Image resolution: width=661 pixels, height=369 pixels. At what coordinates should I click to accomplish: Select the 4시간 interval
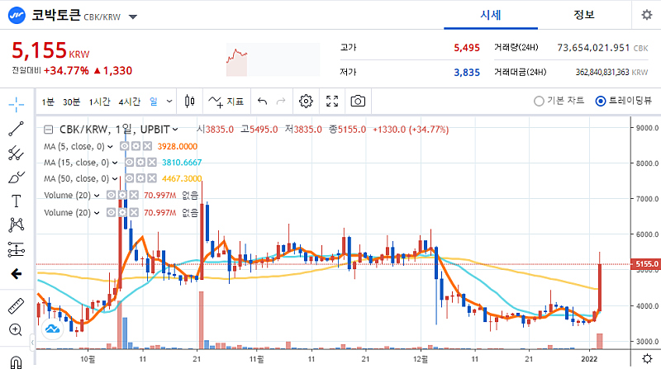130,102
